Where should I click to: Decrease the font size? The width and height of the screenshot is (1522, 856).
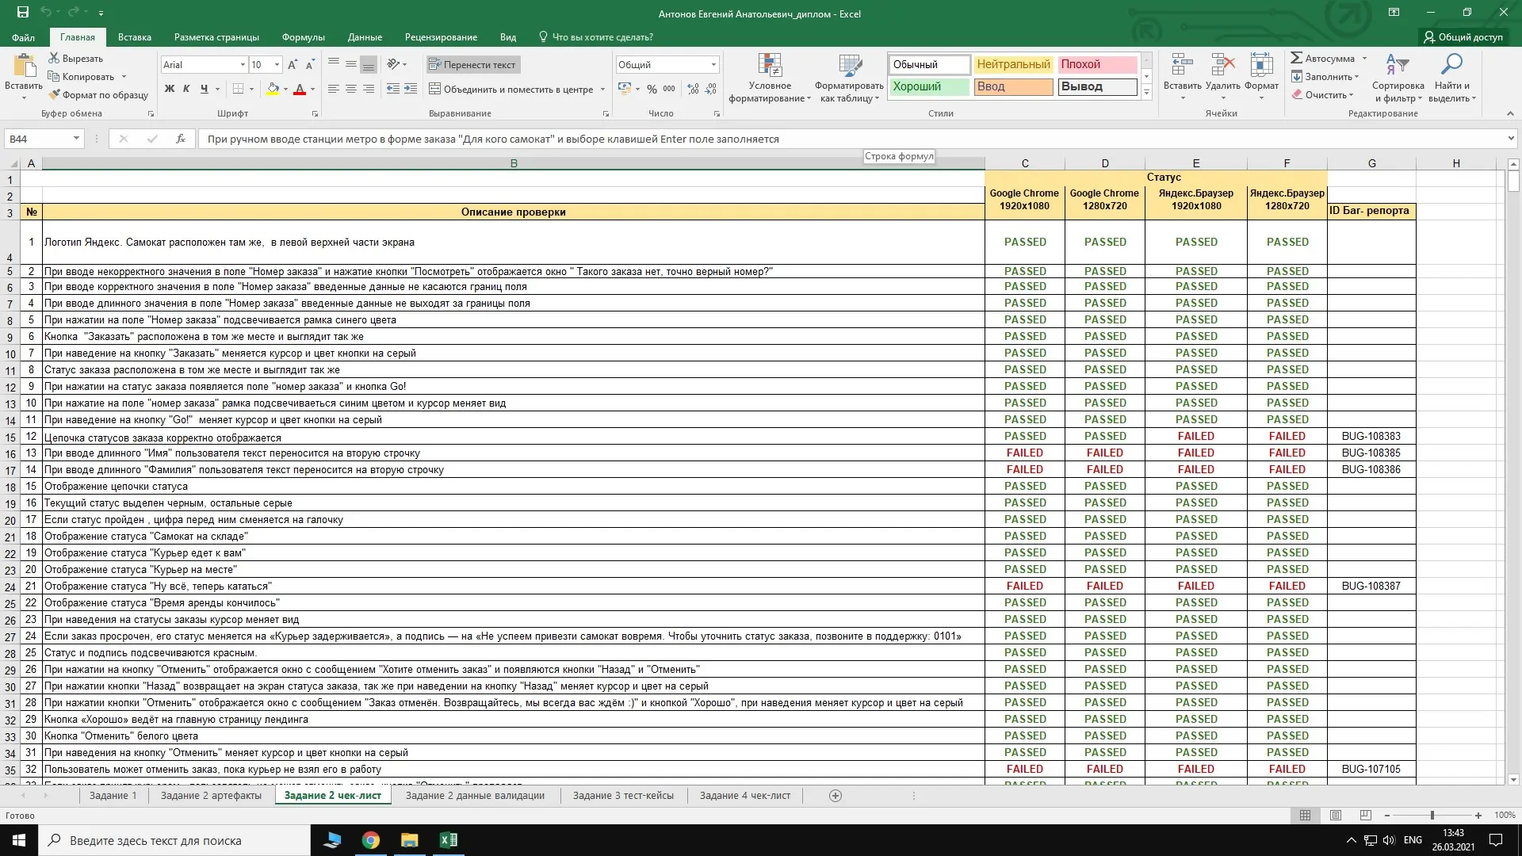pos(310,65)
